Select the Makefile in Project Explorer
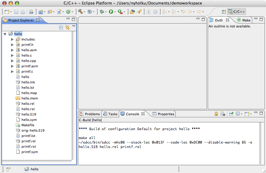Image resolution: width=266 pixels, height=173 pixels. pos(28,125)
